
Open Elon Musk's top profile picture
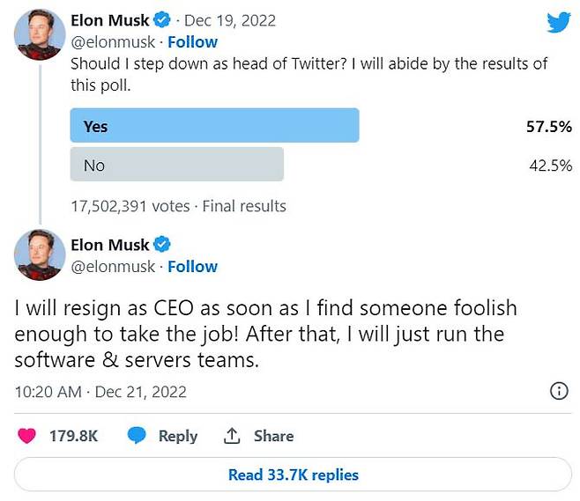click(x=40, y=34)
